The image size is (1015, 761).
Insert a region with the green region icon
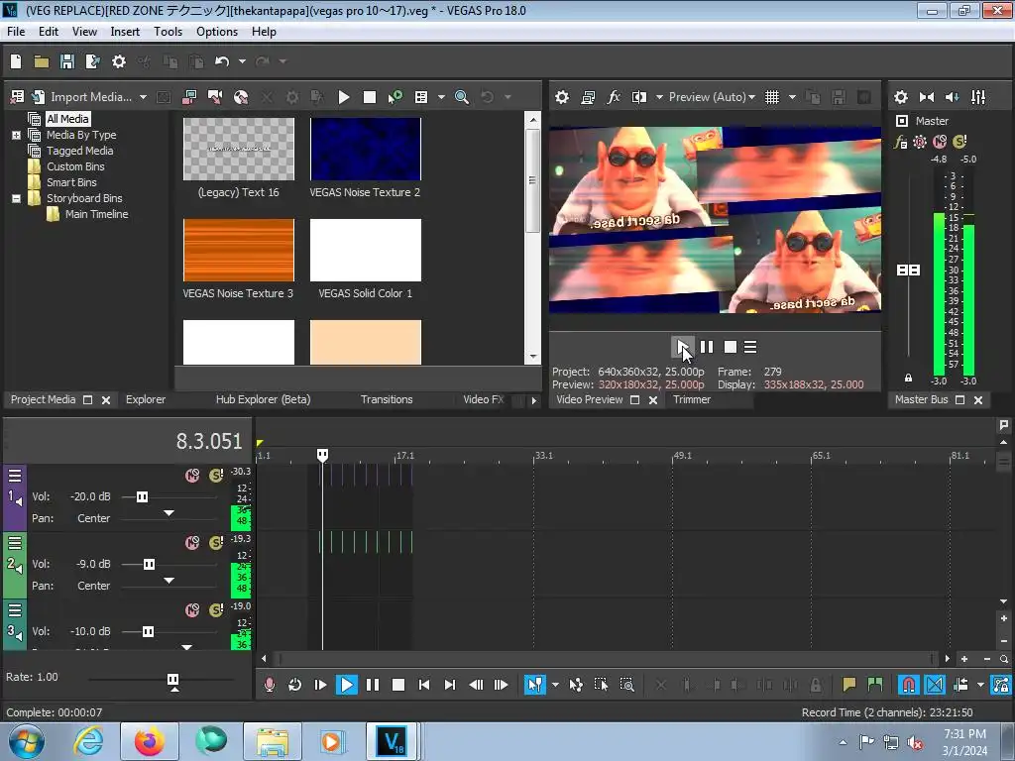click(874, 685)
